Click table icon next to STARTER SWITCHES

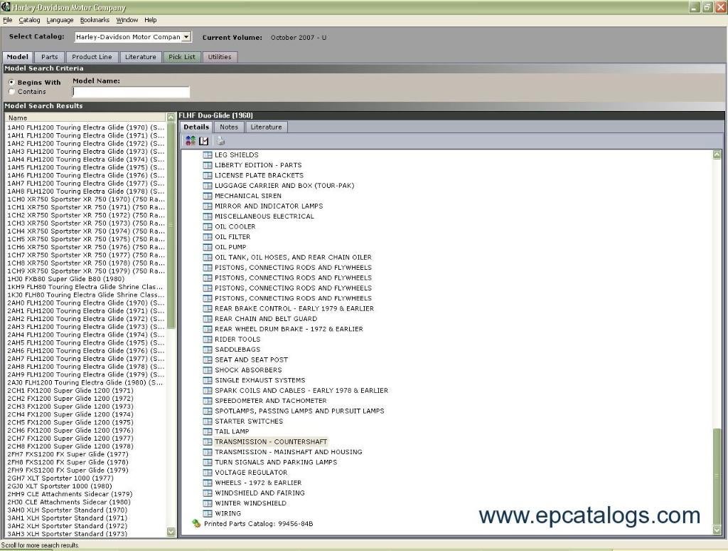[x=208, y=421]
